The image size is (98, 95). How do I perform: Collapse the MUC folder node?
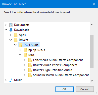click(x=20, y=55)
